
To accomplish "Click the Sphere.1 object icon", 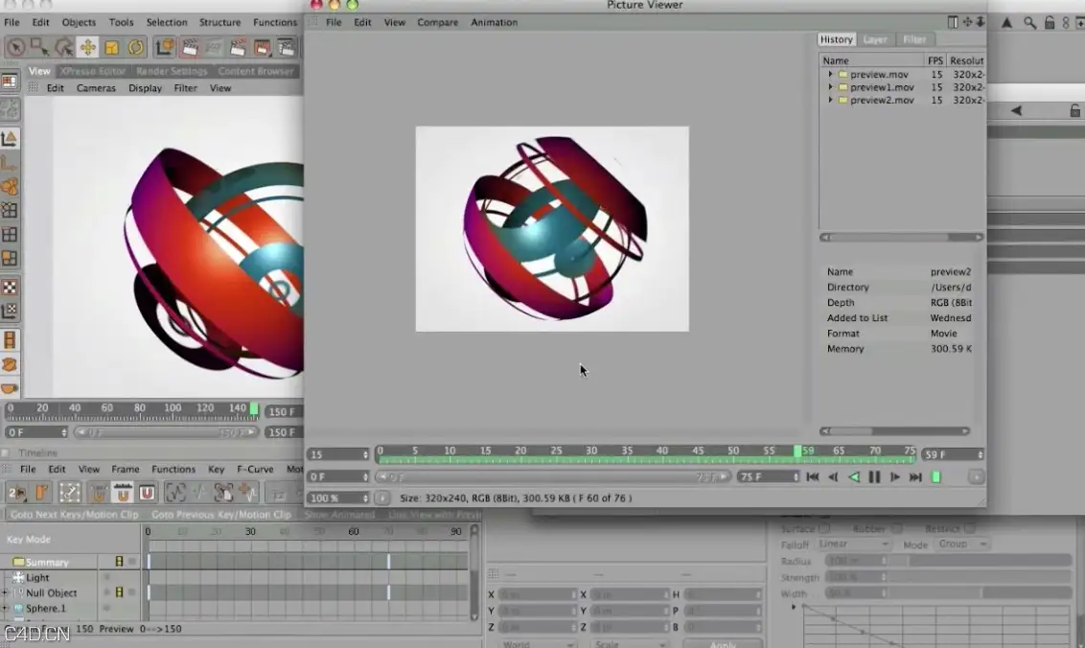I will coord(18,608).
